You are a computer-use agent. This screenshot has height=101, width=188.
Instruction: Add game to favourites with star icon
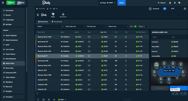coord(54,100)
